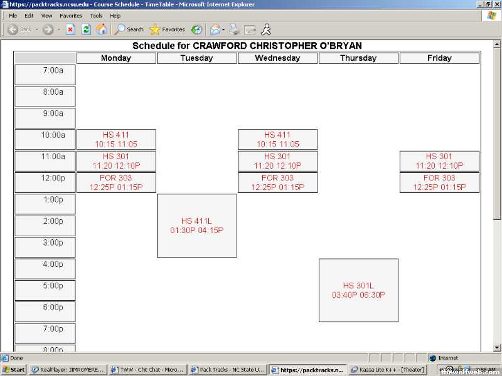Select HS 301L Thursday lab block
The width and height of the screenshot is (502, 376).
click(x=358, y=290)
